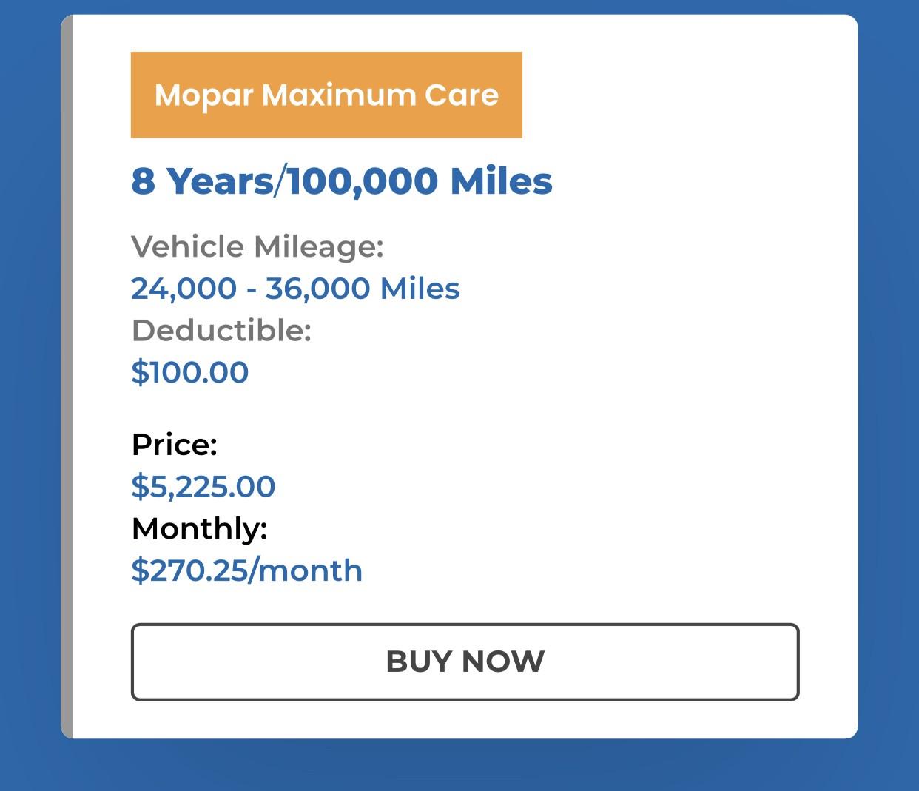Select the 24,000 - 36,000 Miles value
This screenshot has width=919, height=791.
pos(295,289)
